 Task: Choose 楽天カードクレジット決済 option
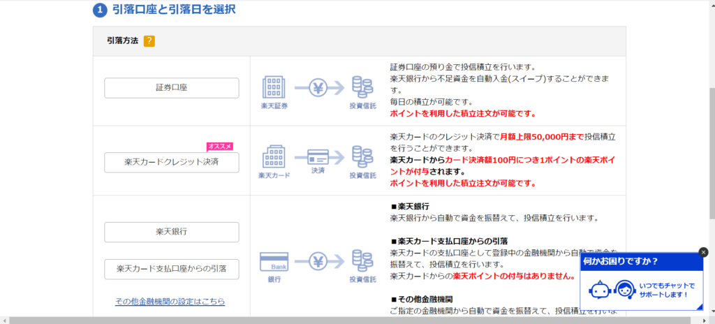coord(172,163)
